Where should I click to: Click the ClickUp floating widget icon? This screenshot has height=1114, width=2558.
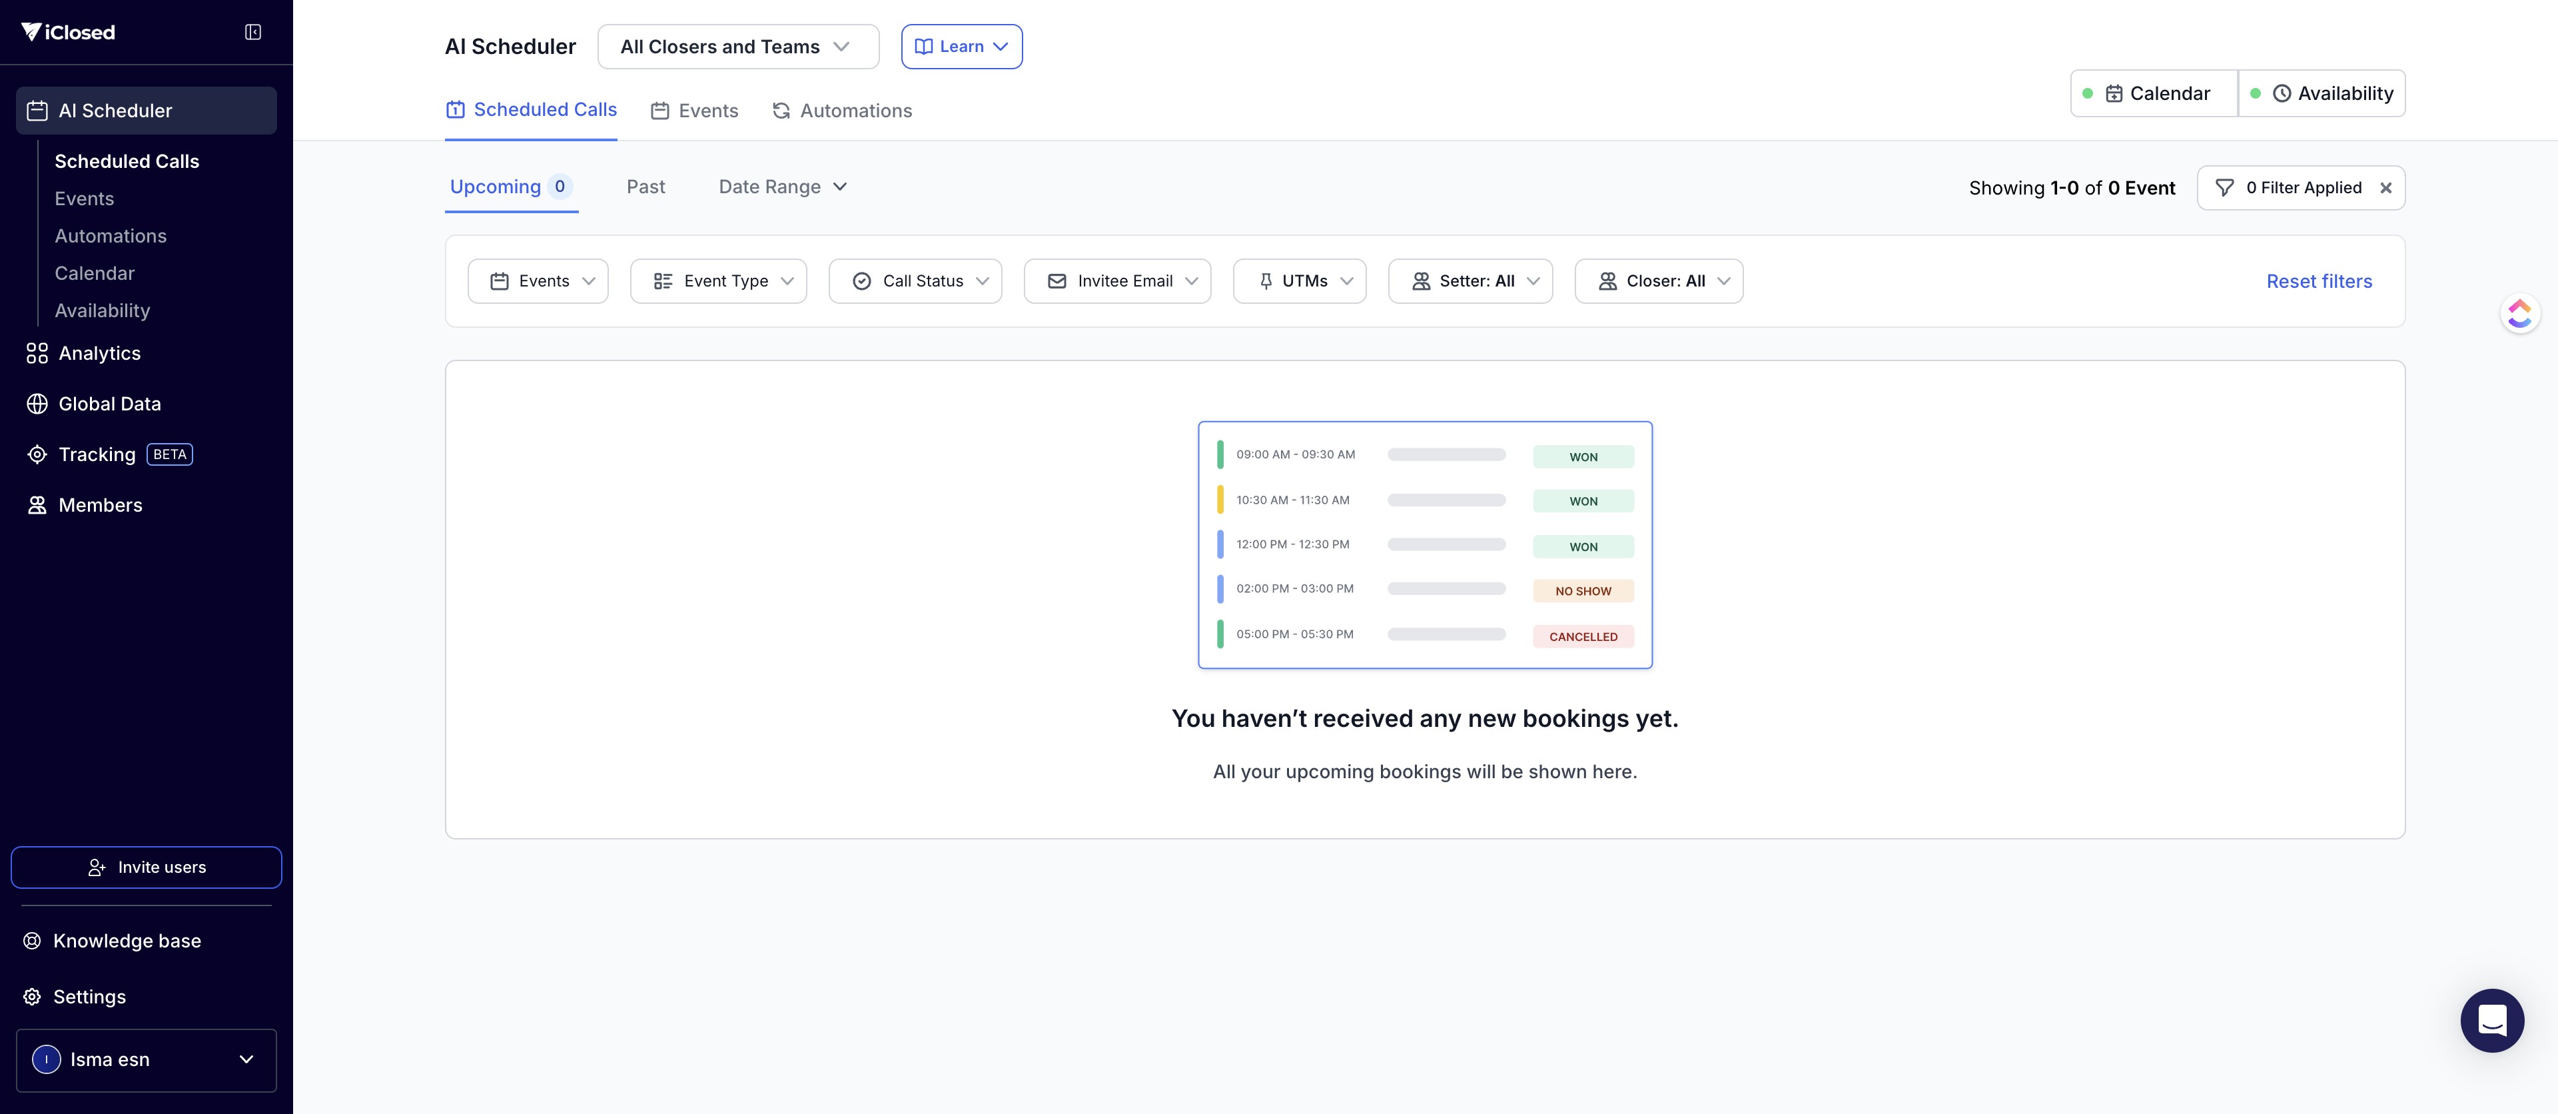point(2519,314)
